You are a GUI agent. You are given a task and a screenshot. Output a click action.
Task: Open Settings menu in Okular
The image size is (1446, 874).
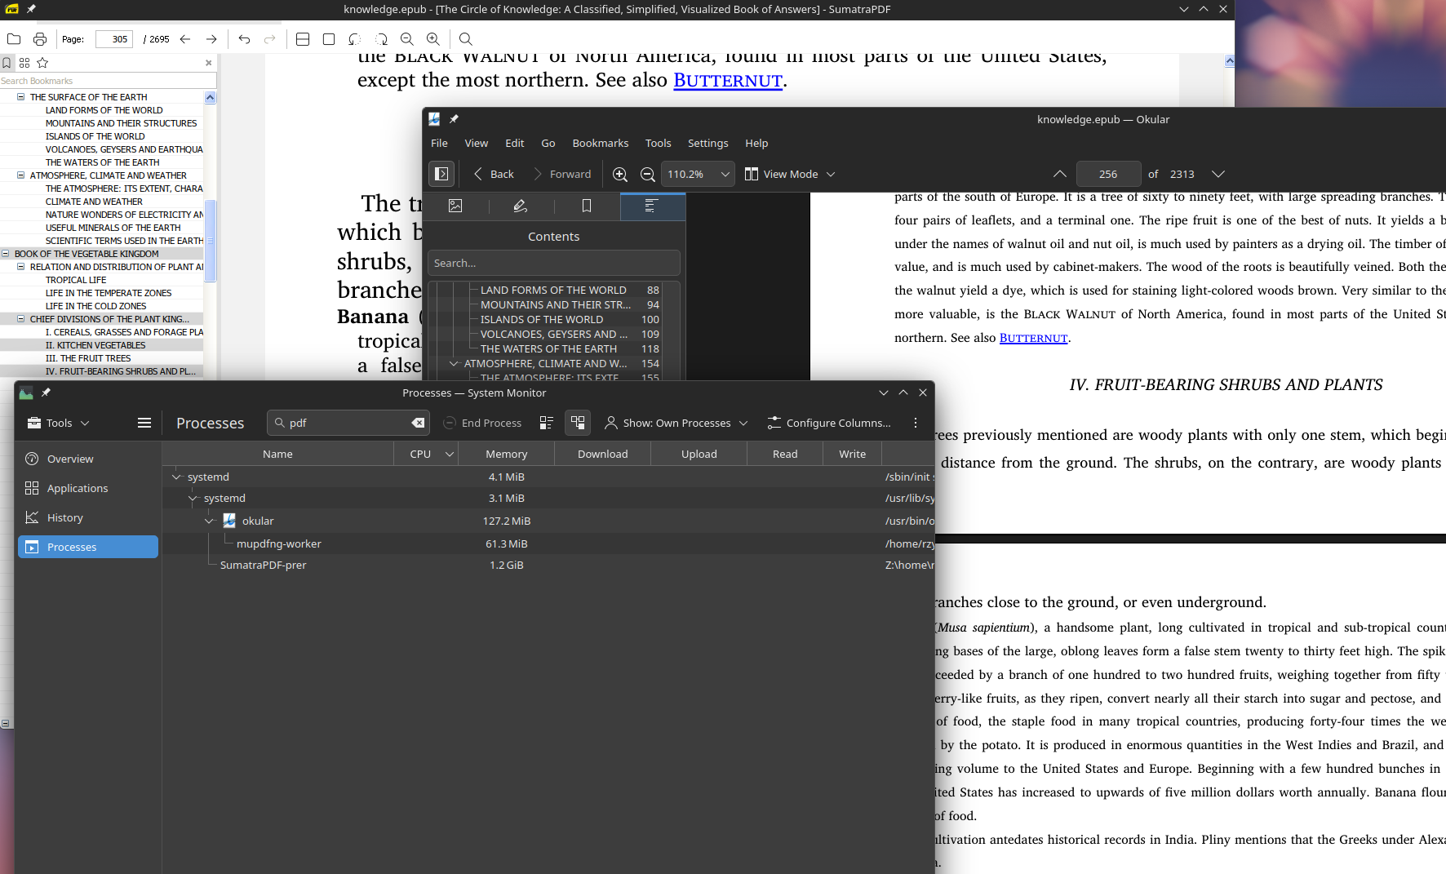(707, 143)
